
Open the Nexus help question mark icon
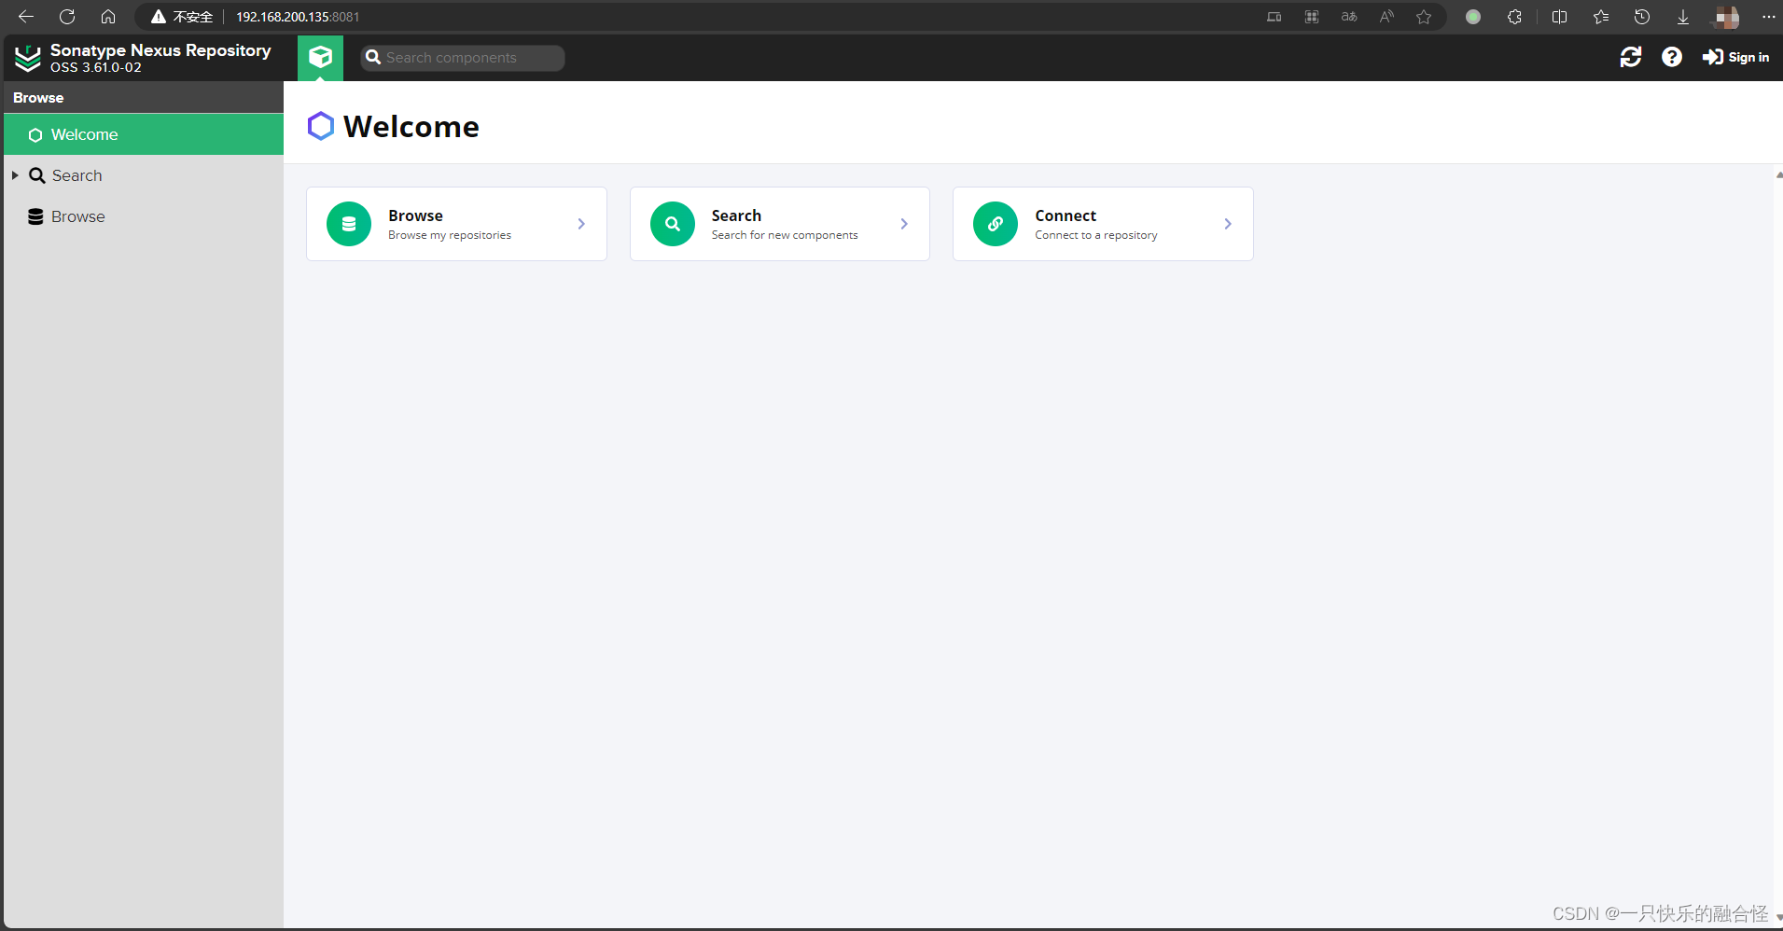click(x=1672, y=57)
